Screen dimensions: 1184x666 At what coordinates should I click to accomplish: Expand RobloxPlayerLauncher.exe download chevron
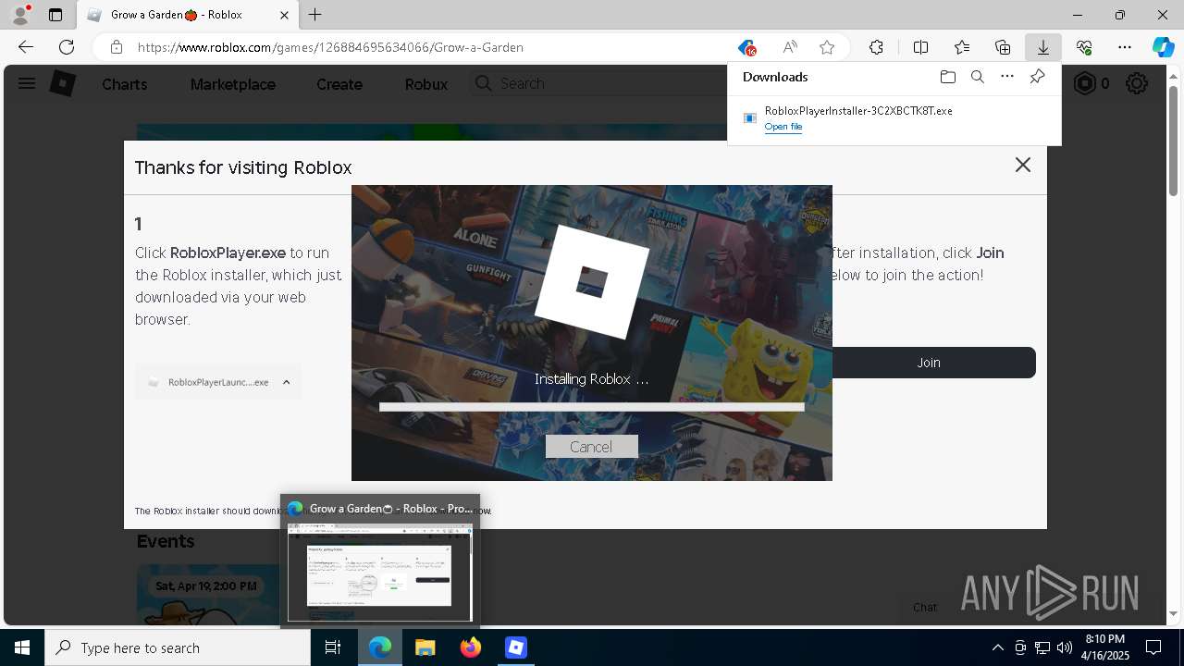point(286,382)
